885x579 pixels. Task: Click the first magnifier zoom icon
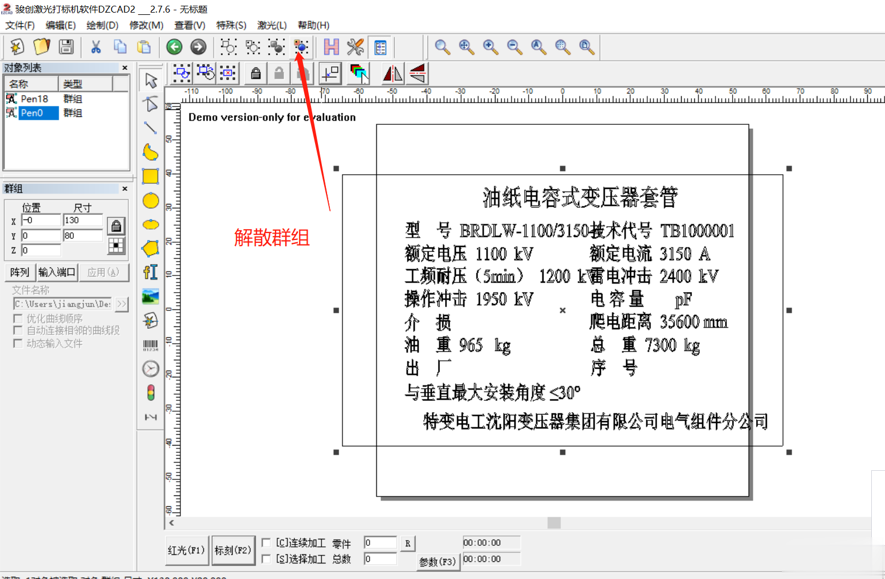pyautogui.click(x=442, y=47)
